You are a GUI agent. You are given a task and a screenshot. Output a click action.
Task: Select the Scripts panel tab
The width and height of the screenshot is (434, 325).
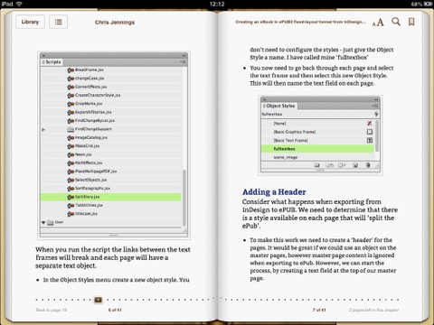[x=52, y=62]
